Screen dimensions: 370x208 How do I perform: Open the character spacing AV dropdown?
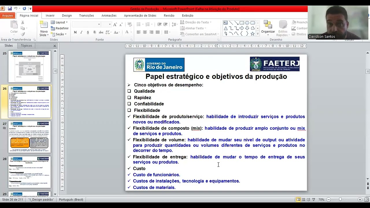[109, 32]
